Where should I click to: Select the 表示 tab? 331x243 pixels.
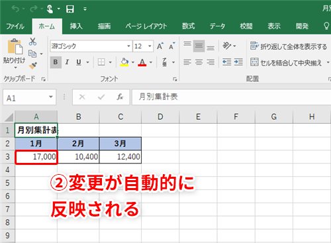click(x=274, y=26)
